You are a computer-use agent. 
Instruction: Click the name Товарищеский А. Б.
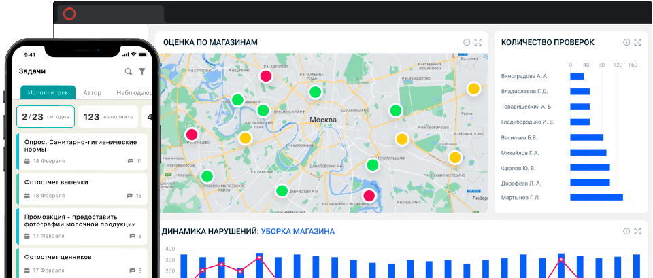pos(526,107)
